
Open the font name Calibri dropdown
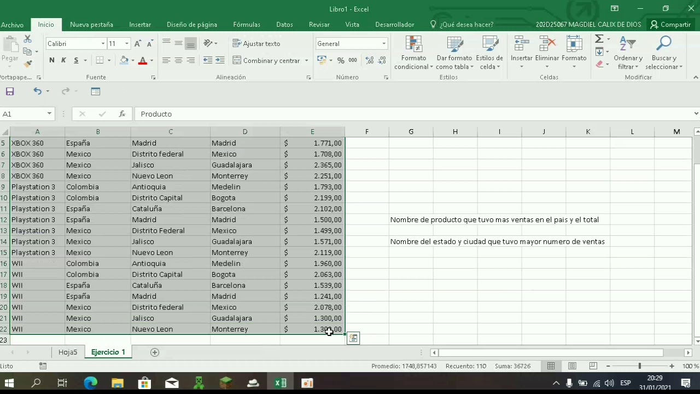tap(103, 44)
